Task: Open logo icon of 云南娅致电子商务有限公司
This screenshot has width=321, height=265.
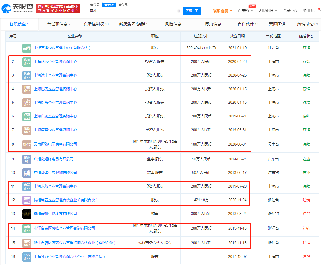Action: point(27,144)
